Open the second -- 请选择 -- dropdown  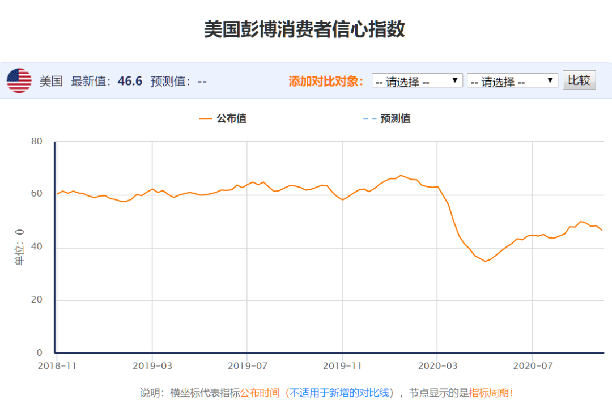click(x=512, y=80)
